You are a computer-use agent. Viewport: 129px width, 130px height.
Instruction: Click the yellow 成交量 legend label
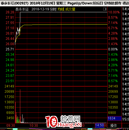(70, 9)
